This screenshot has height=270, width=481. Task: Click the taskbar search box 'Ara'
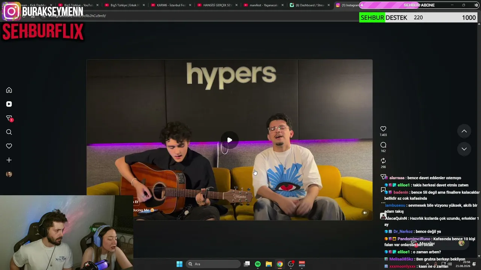pyautogui.click(x=213, y=264)
